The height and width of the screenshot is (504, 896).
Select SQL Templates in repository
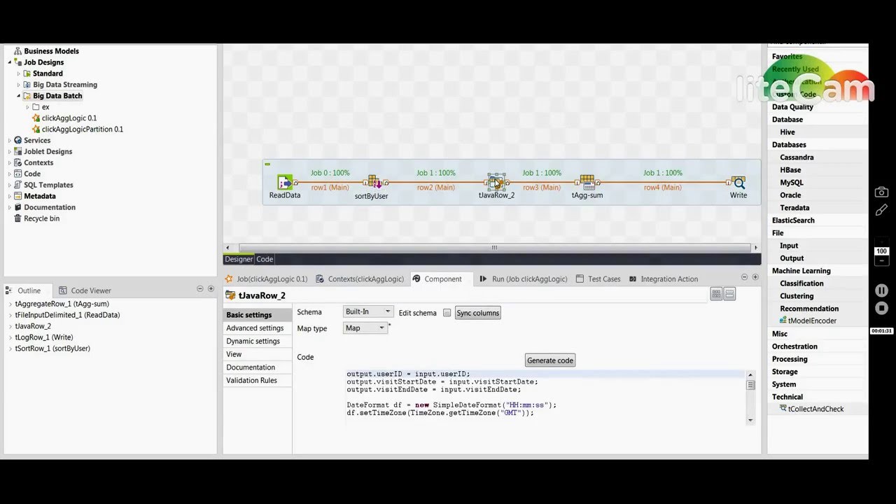[48, 185]
